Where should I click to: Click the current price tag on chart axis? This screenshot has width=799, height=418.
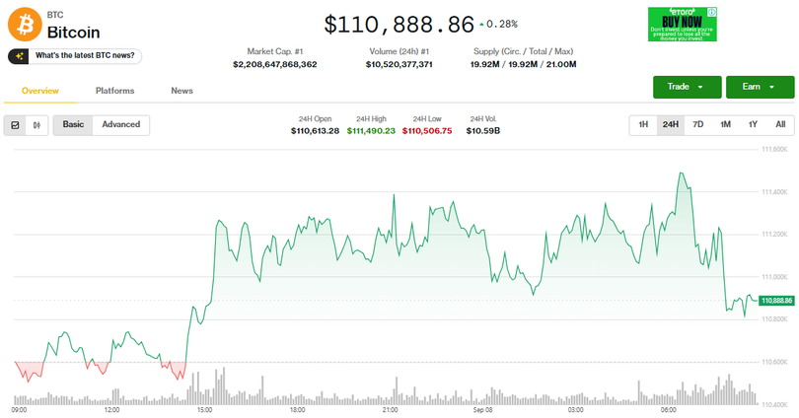[776, 300]
